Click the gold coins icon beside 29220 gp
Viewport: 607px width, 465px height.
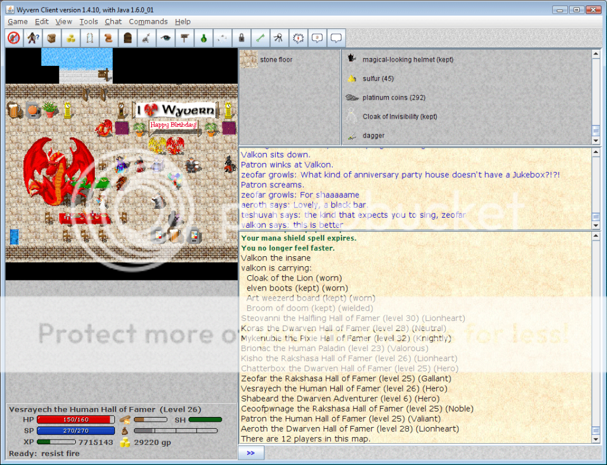click(124, 442)
